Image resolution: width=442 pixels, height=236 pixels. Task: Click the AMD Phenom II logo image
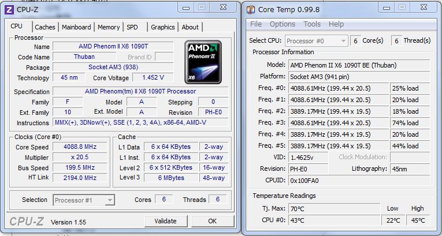tap(202, 61)
